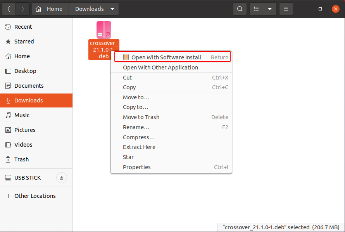Choose Move to Trash from context menu
This screenshot has height=232, width=345.
[x=141, y=117]
